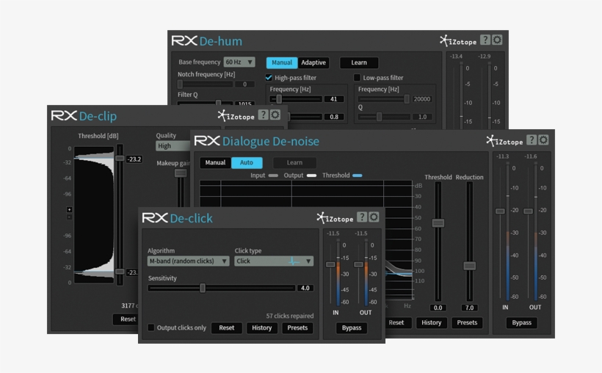Open help in Dialogue De-noise window

click(532, 140)
